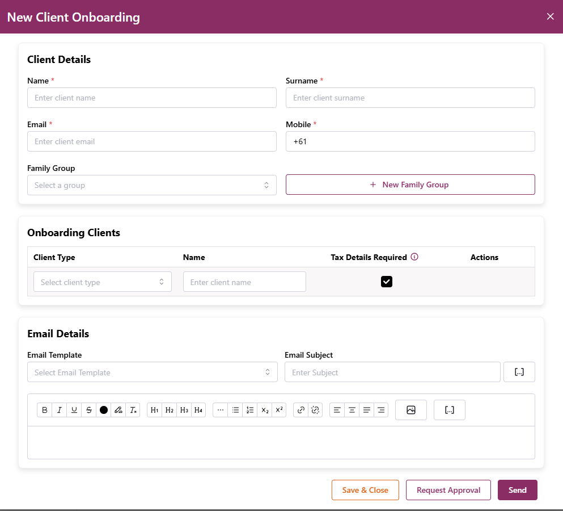Open the black text color picker
The image size is (563, 511).
click(104, 410)
